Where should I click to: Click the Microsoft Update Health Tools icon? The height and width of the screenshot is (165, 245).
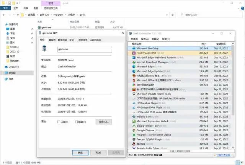pos(134,94)
